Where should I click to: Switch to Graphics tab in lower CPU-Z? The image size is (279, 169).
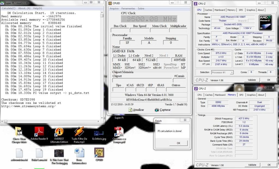pyautogui.click(x=251, y=95)
